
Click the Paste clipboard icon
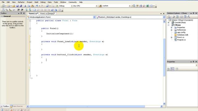point(32,6)
